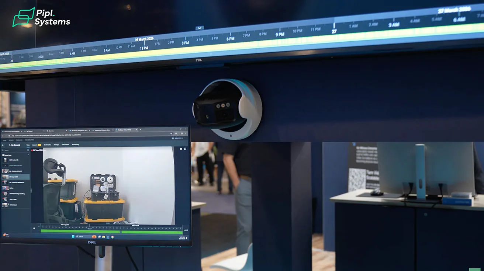Select the highlighted camera in sidebar list
Viewport: 484px width, 271px height.
[x=15, y=177]
